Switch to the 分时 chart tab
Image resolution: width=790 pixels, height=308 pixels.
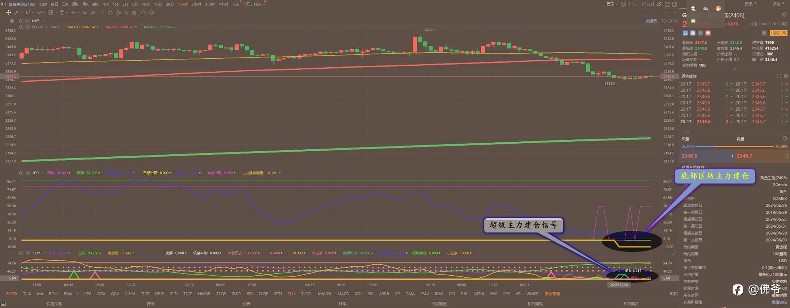(43, 4)
